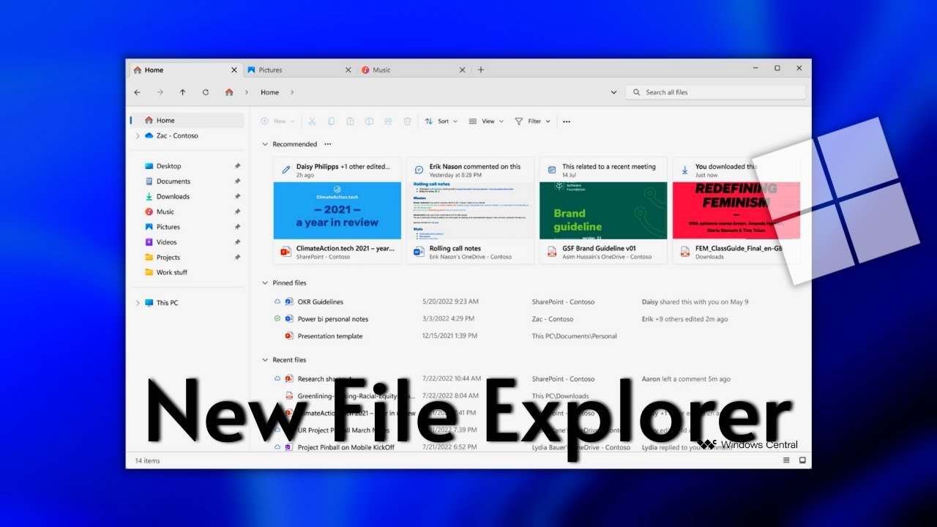Click the Rename icon in toolbar
The width and height of the screenshot is (937, 527).
370,122
